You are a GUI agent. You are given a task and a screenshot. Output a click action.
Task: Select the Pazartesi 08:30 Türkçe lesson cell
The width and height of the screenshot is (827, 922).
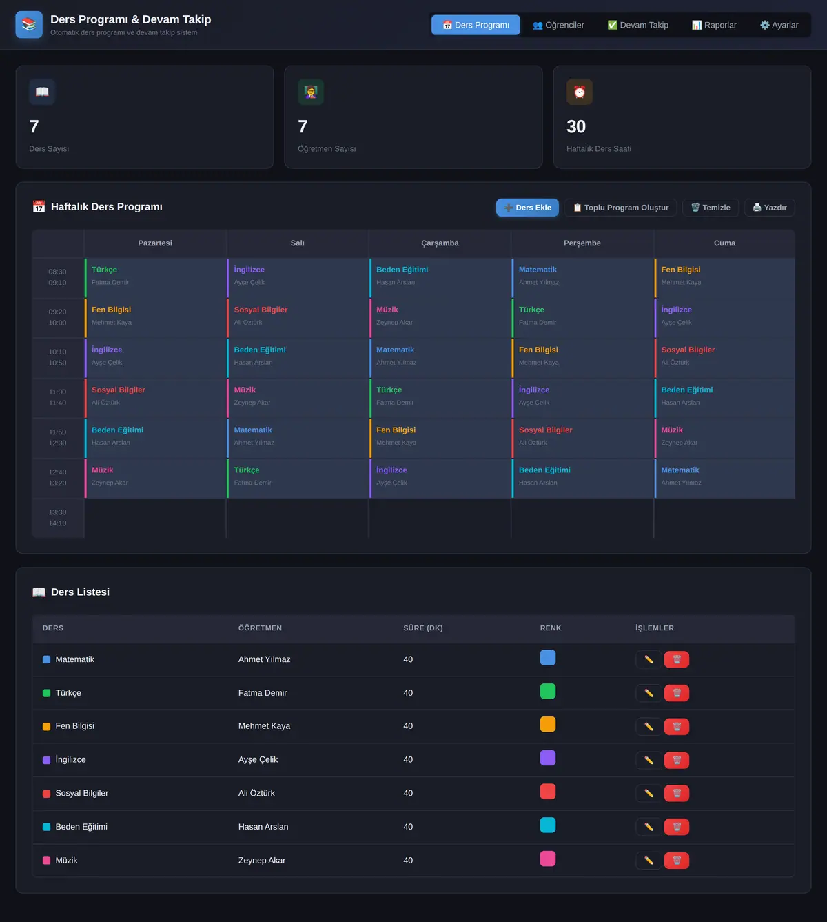coord(155,277)
